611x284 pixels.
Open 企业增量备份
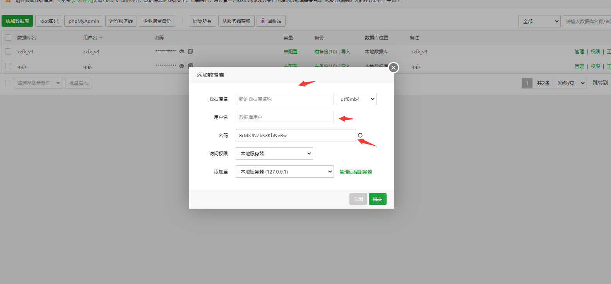(157, 21)
